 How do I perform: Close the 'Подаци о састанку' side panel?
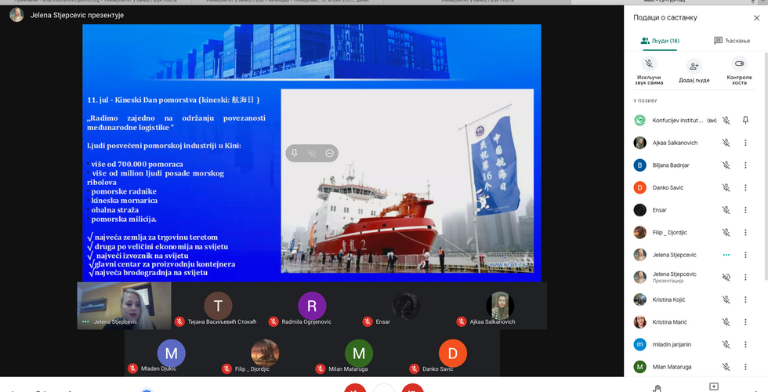click(756, 17)
